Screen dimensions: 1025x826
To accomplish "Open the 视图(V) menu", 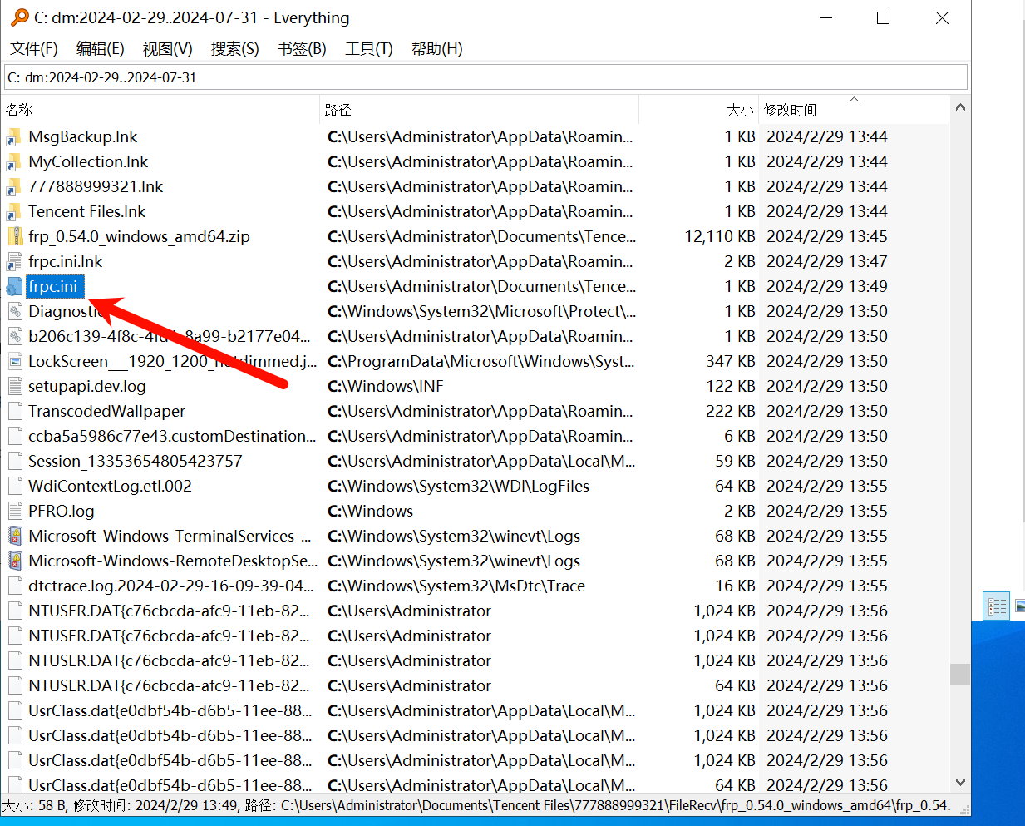I will click(x=168, y=49).
